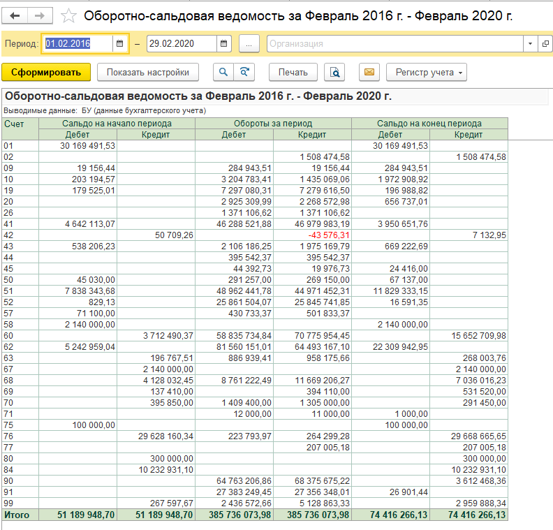The height and width of the screenshot is (530, 553).
Task: Expand the Организация dropdown arrow
Action: [x=530, y=44]
